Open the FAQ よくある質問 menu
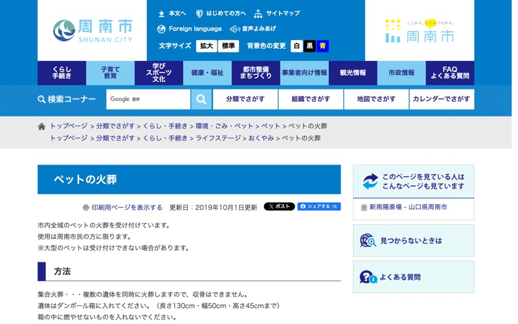Image resolution: width=518 pixels, height=324 pixels. click(x=450, y=73)
